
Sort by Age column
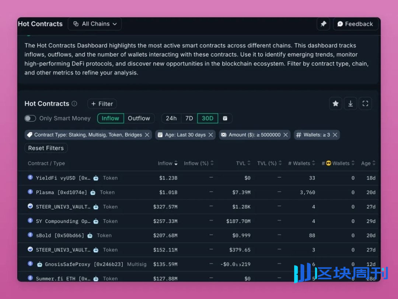point(368,163)
